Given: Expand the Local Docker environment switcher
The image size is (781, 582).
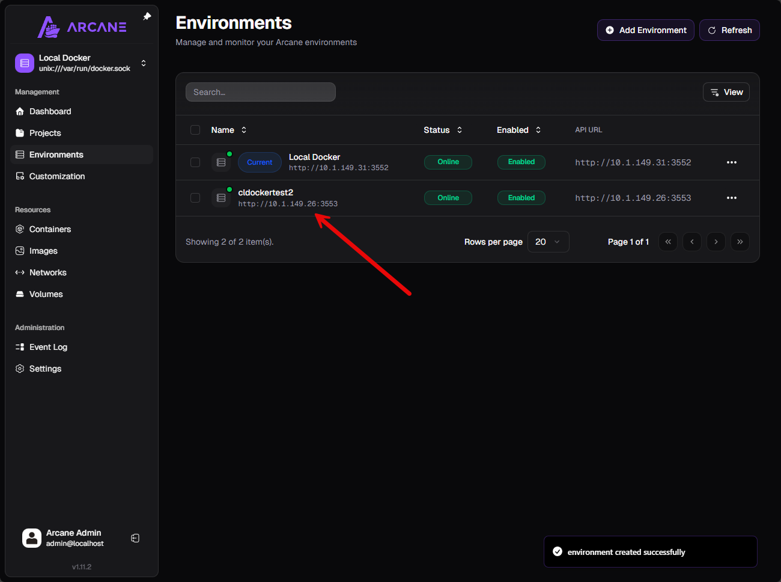Looking at the screenshot, I should click(x=143, y=63).
